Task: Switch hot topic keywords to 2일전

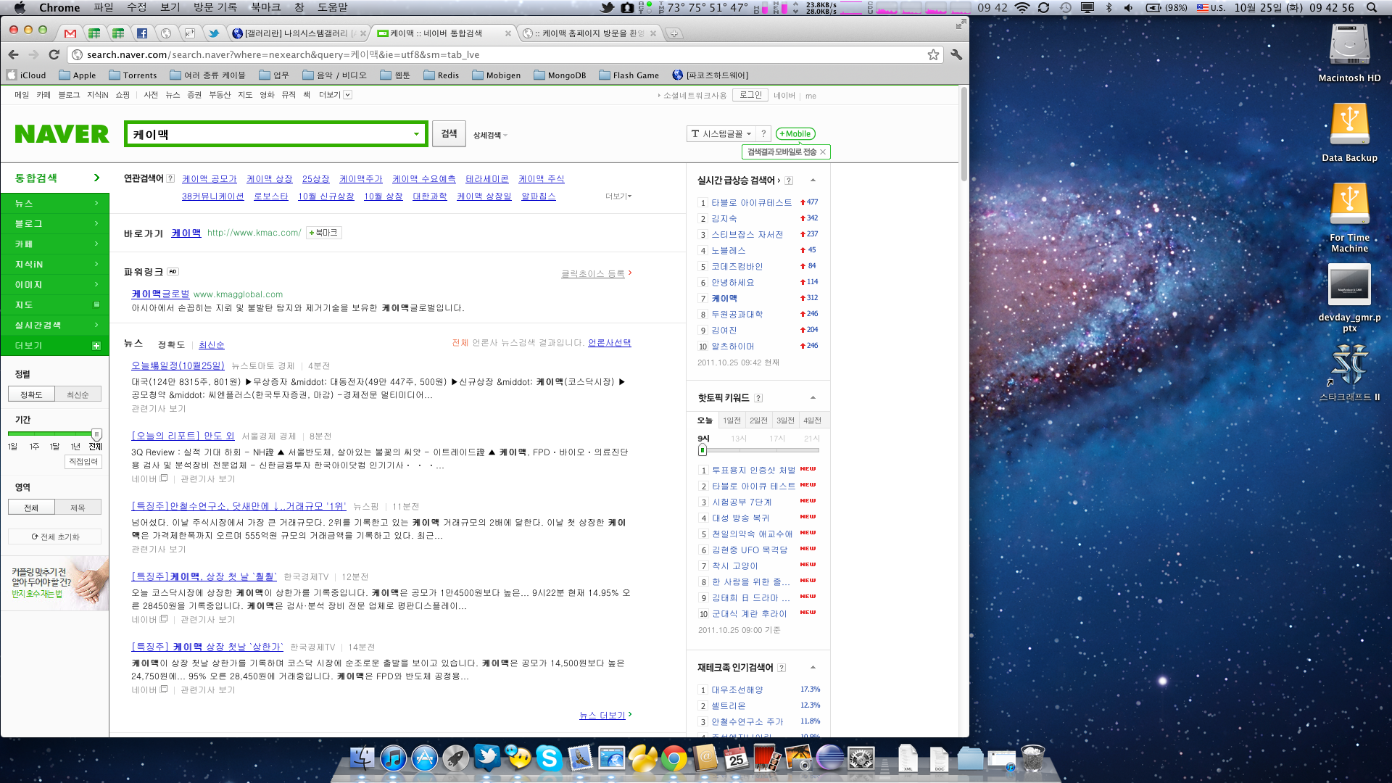Action: pos(758,420)
